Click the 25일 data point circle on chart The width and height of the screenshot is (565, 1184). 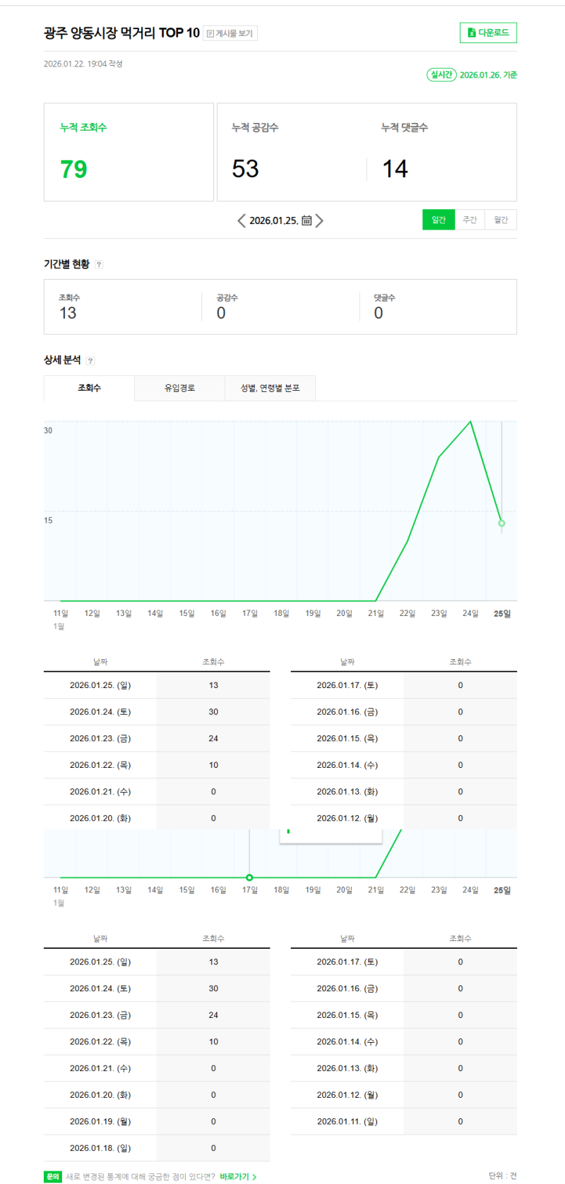pos(501,523)
